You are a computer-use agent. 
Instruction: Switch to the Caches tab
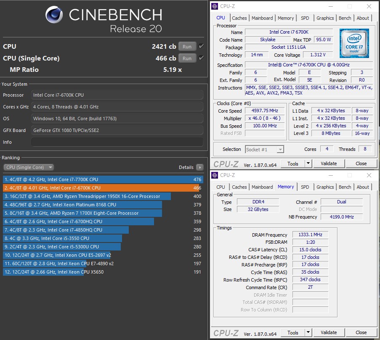coord(239,18)
